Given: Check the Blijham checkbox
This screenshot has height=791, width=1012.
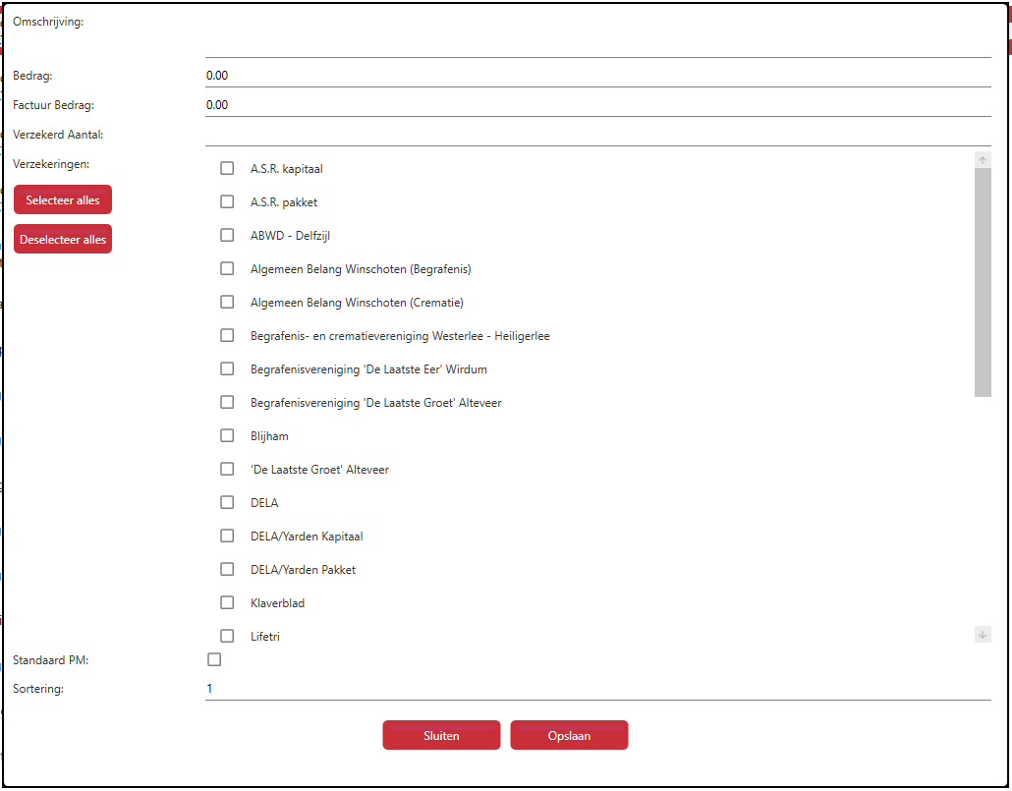Looking at the screenshot, I should (227, 435).
